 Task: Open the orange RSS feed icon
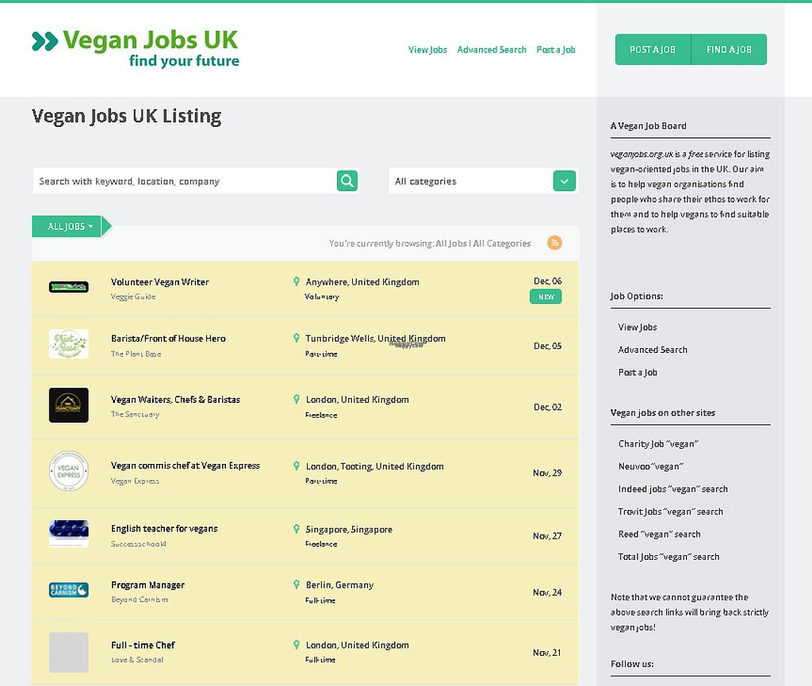pyautogui.click(x=554, y=243)
